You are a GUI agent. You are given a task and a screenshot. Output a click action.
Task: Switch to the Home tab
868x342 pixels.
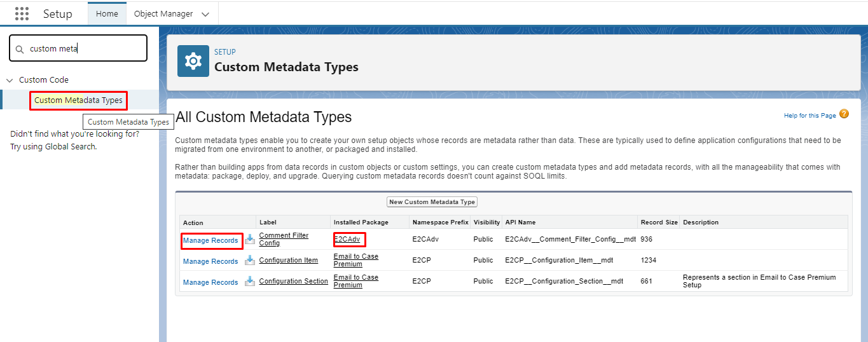[107, 14]
